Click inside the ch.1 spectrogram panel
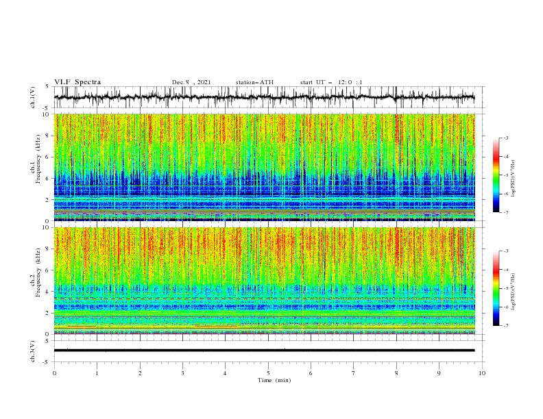Screen dimensions: 543x419 264,167
